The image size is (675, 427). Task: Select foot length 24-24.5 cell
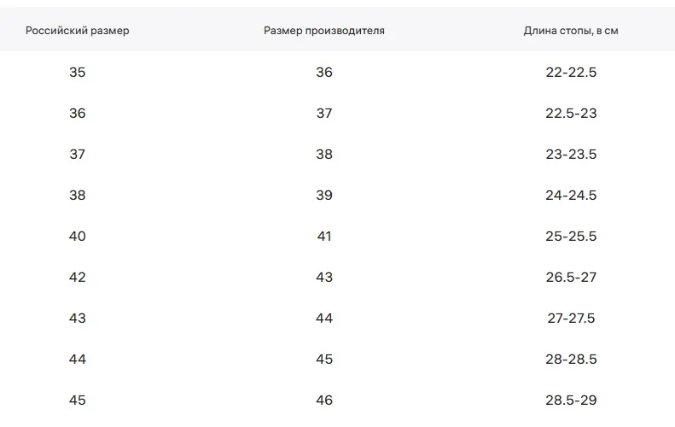(x=571, y=196)
